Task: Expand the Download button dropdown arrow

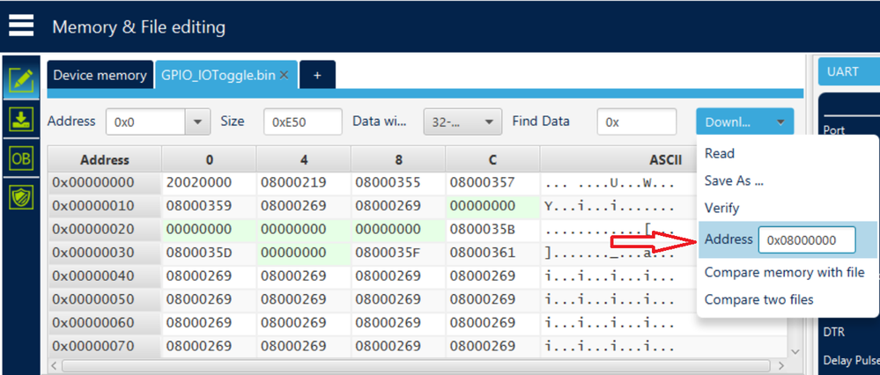Action: pyautogui.click(x=780, y=121)
